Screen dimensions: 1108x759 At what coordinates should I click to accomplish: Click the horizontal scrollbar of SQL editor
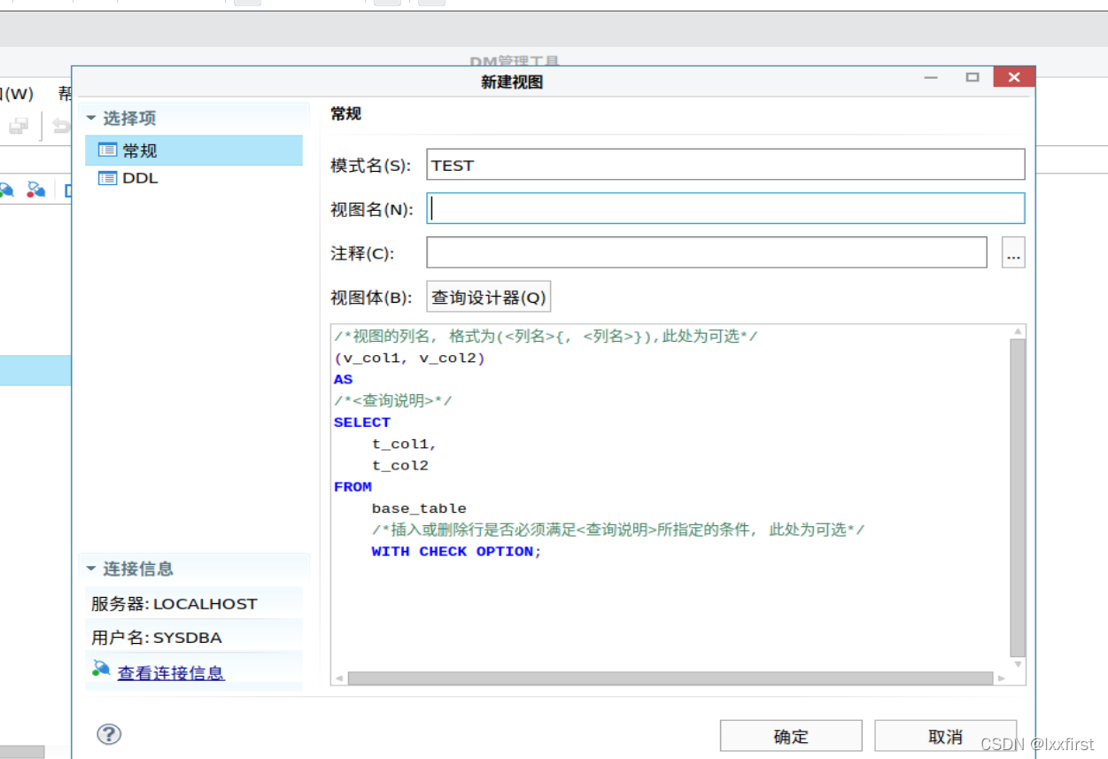670,678
